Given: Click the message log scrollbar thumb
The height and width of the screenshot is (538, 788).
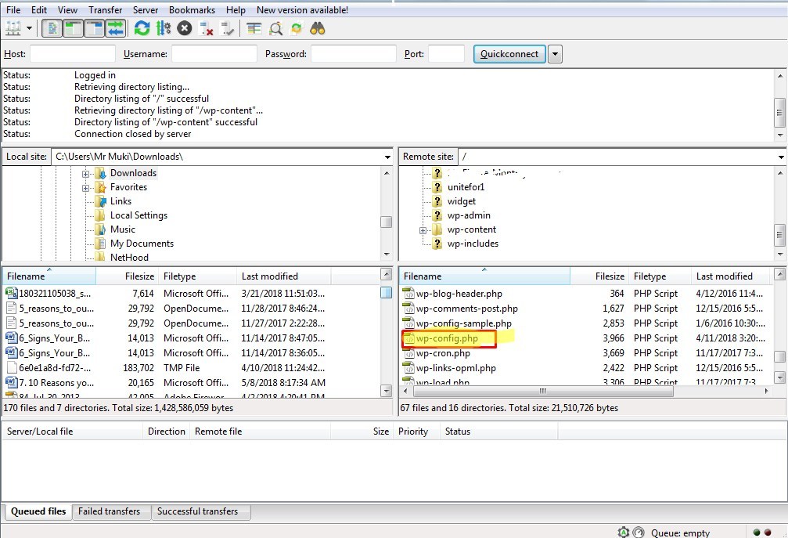Looking at the screenshot, I should click(x=779, y=113).
